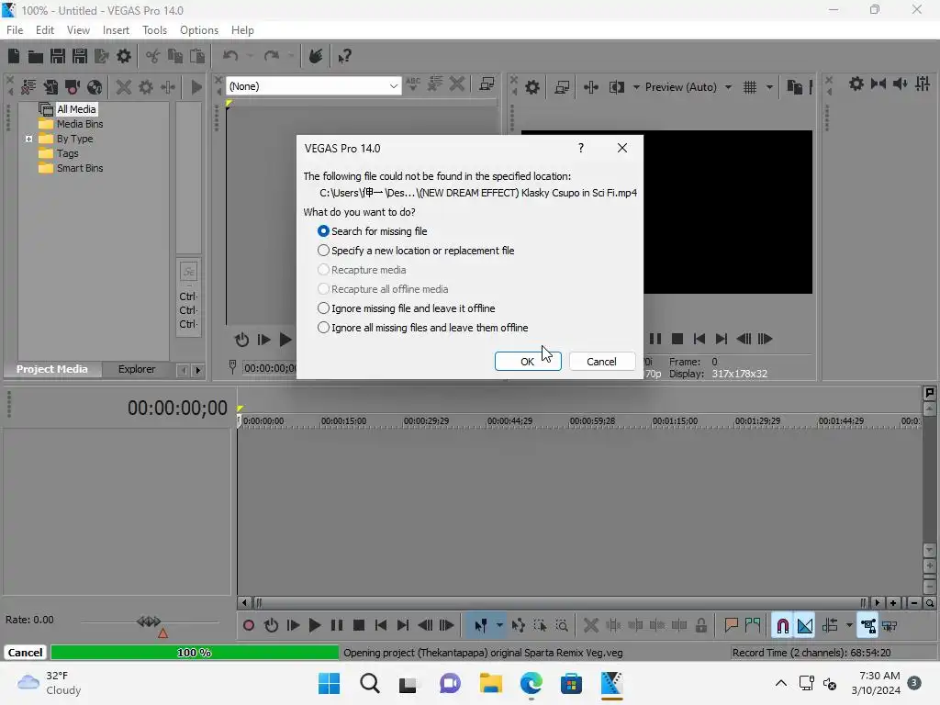Click the green 100% progress bar
940x705 pixels.
point(195,653)
